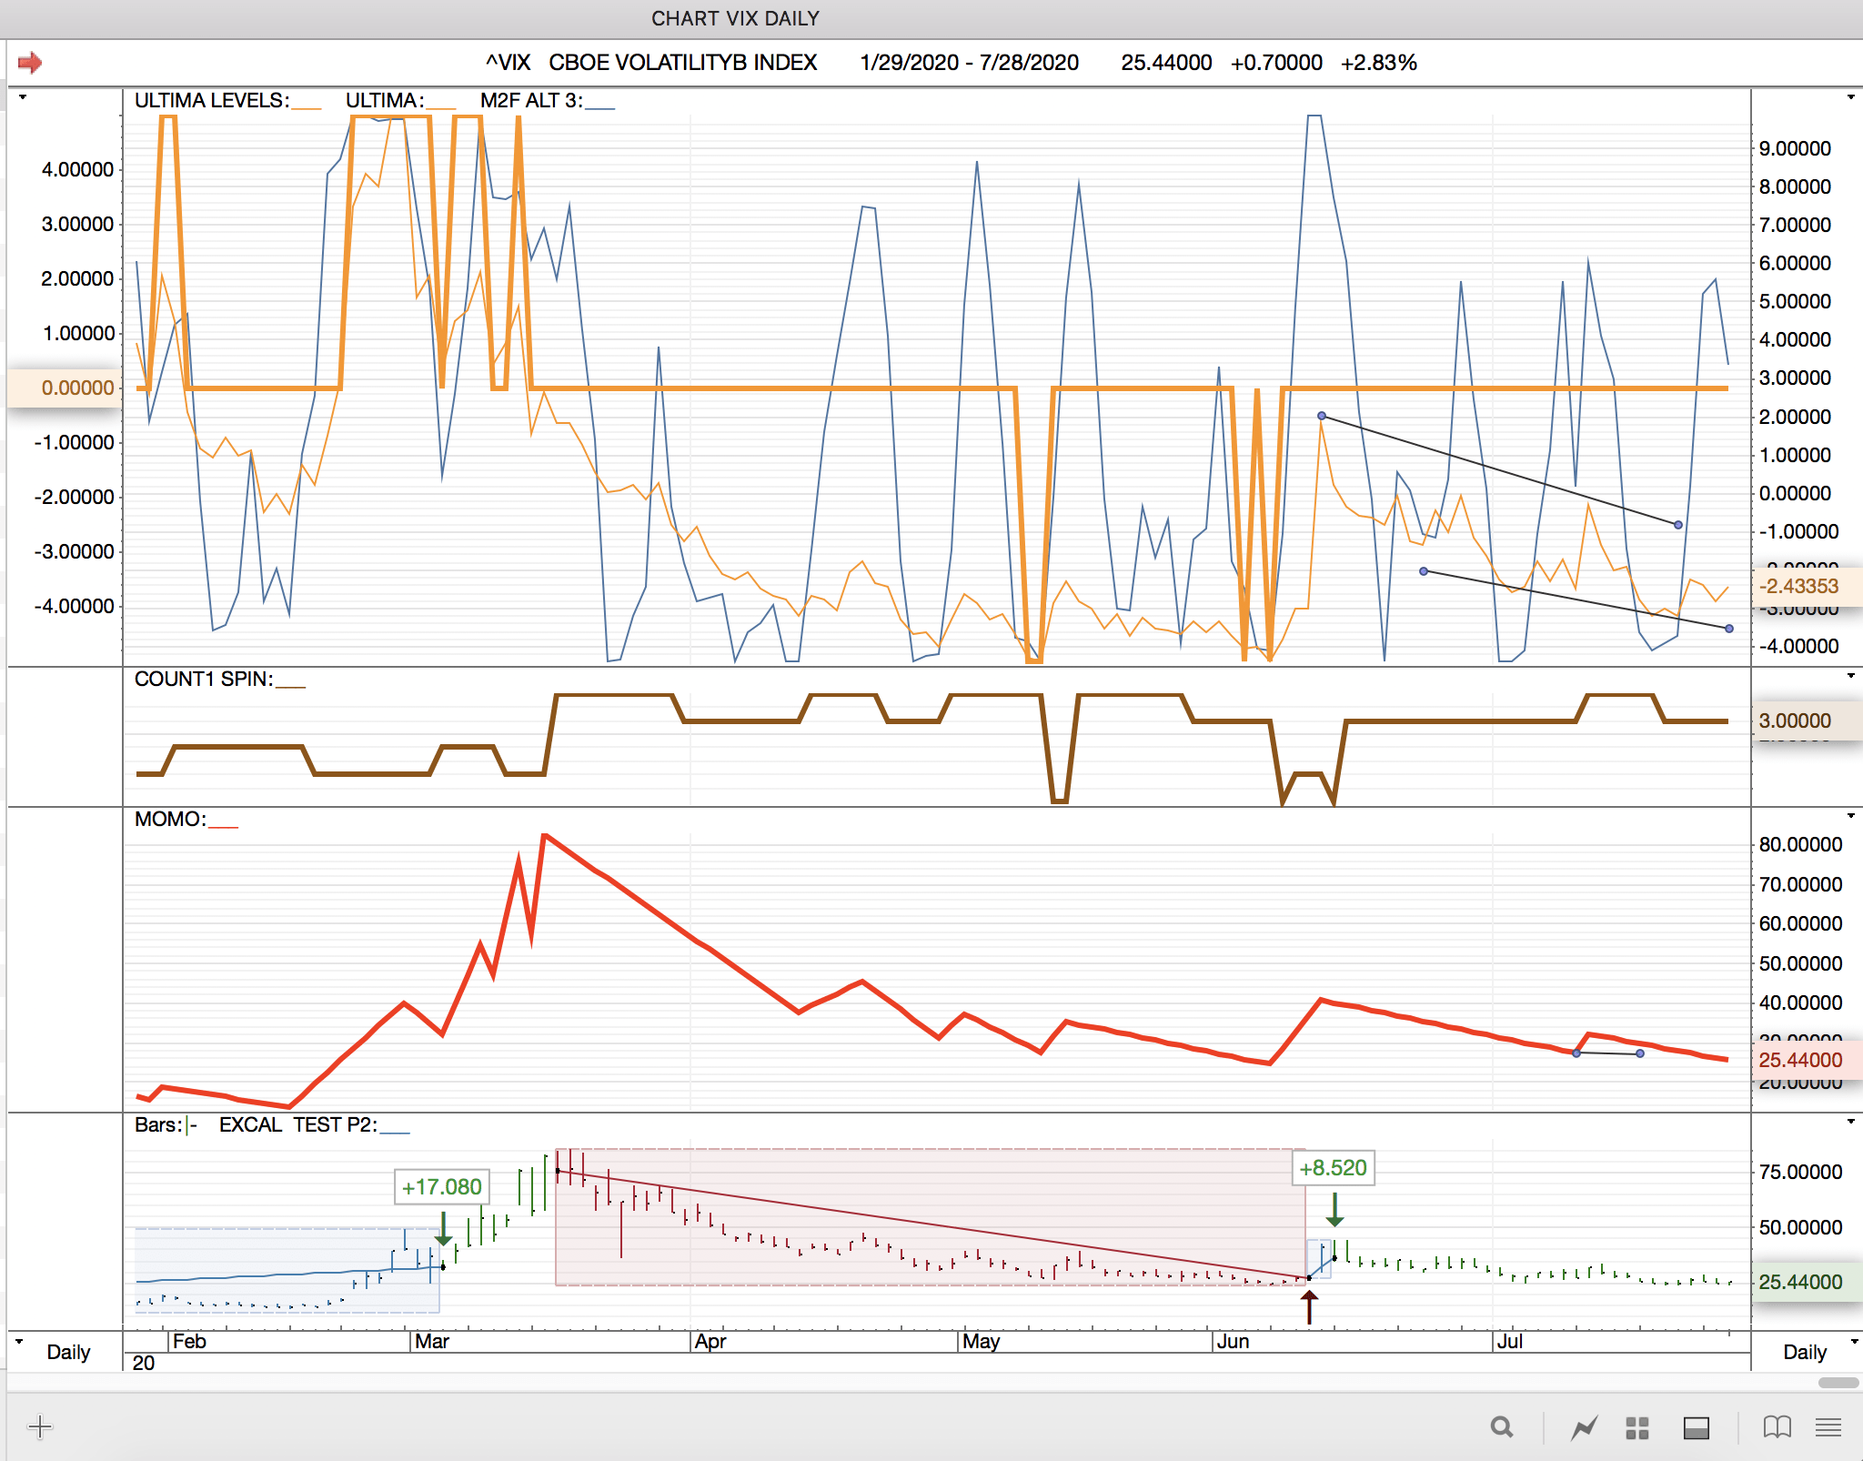This screenshot has width=1863, height=1461.
Task: Click the ^VIX symbol in header
Action: click(x=508, y=63)
